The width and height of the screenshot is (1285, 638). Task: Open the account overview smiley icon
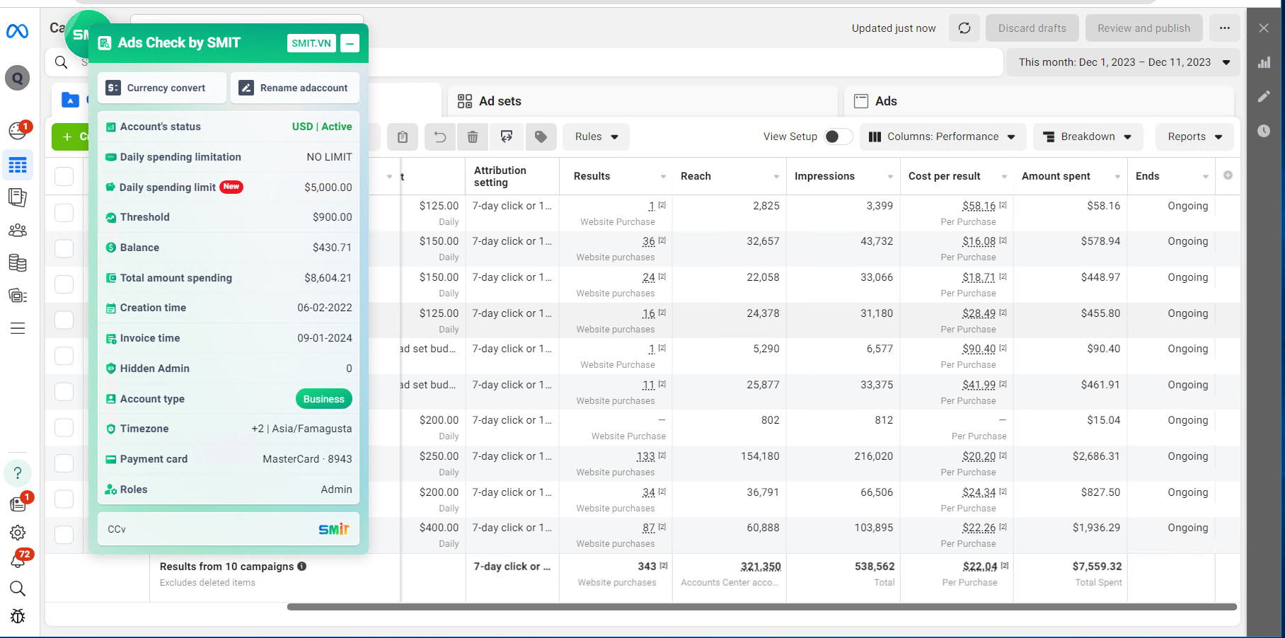18,130
